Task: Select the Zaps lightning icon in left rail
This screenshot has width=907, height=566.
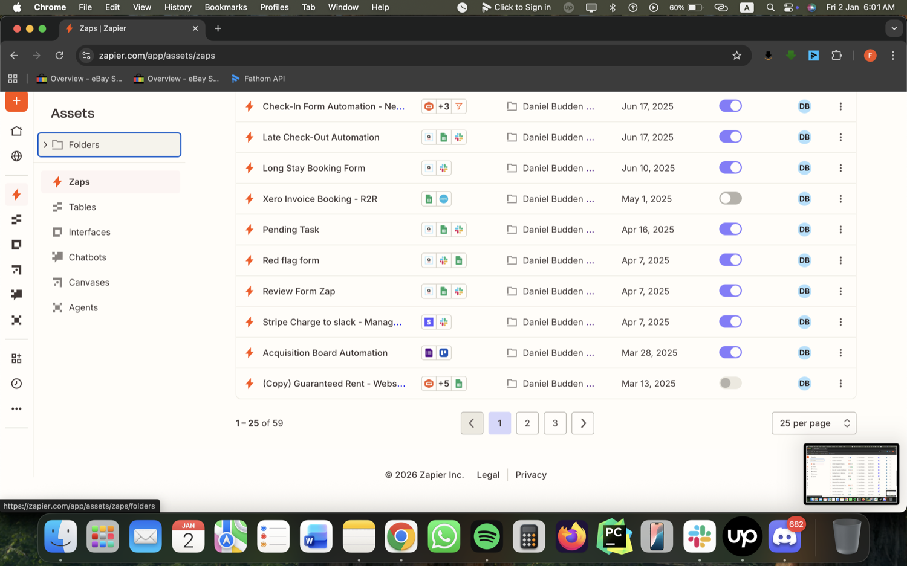Action: pos(16,195)
